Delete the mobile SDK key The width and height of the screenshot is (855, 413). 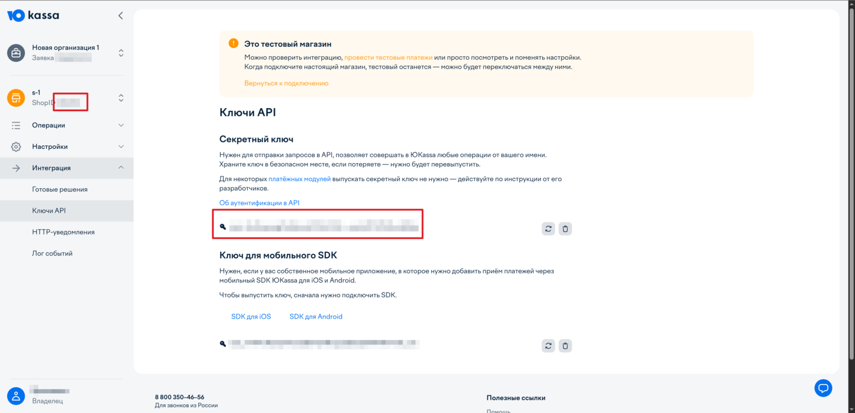pyautogui.click(x=565, y=345)
